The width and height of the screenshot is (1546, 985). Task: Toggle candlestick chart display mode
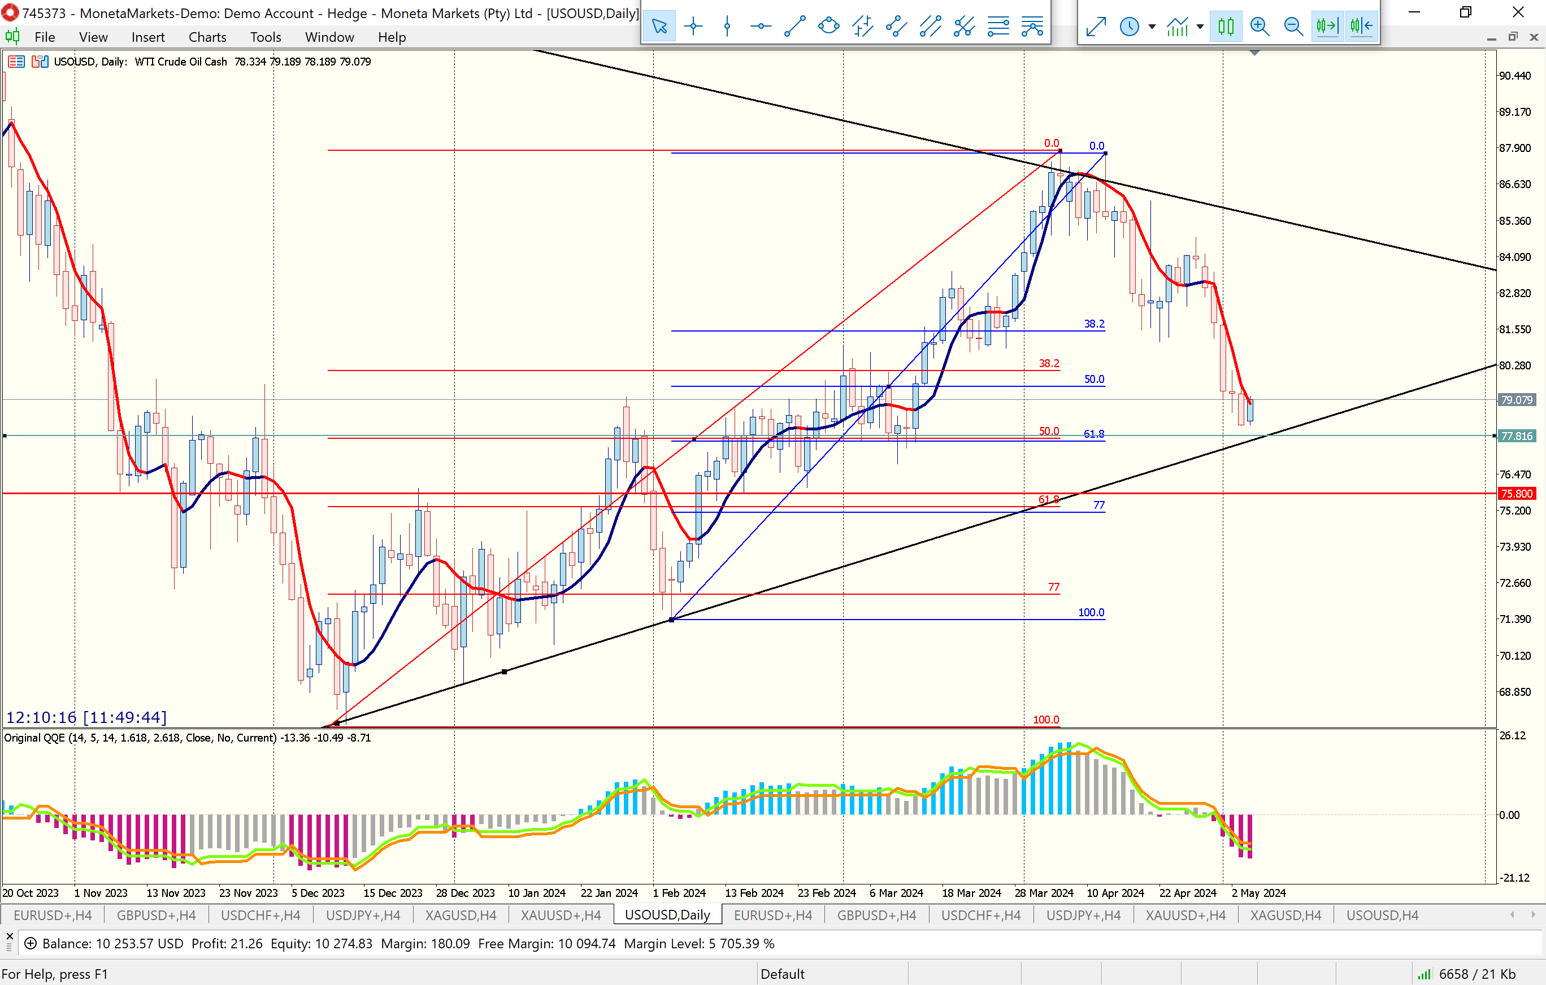point(1226,27)
